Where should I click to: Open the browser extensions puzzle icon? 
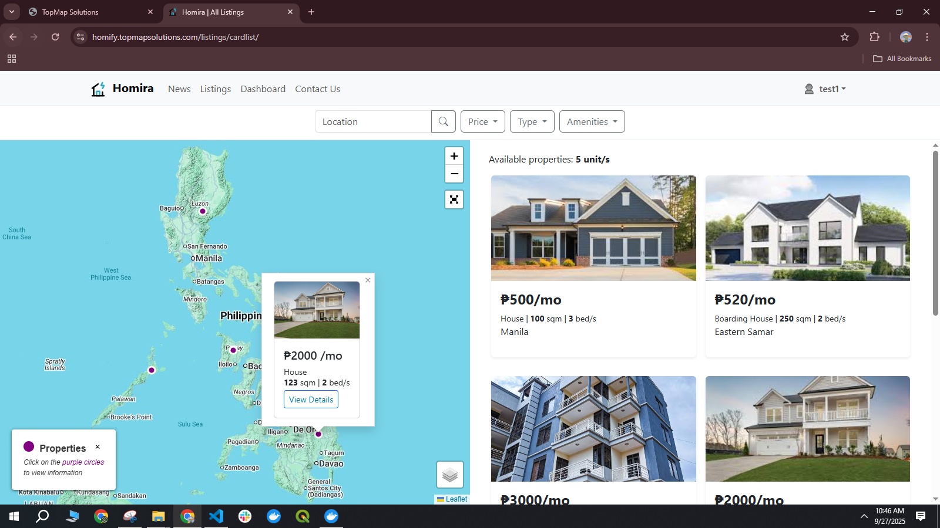pyautogui.click(x=874, y=37)
